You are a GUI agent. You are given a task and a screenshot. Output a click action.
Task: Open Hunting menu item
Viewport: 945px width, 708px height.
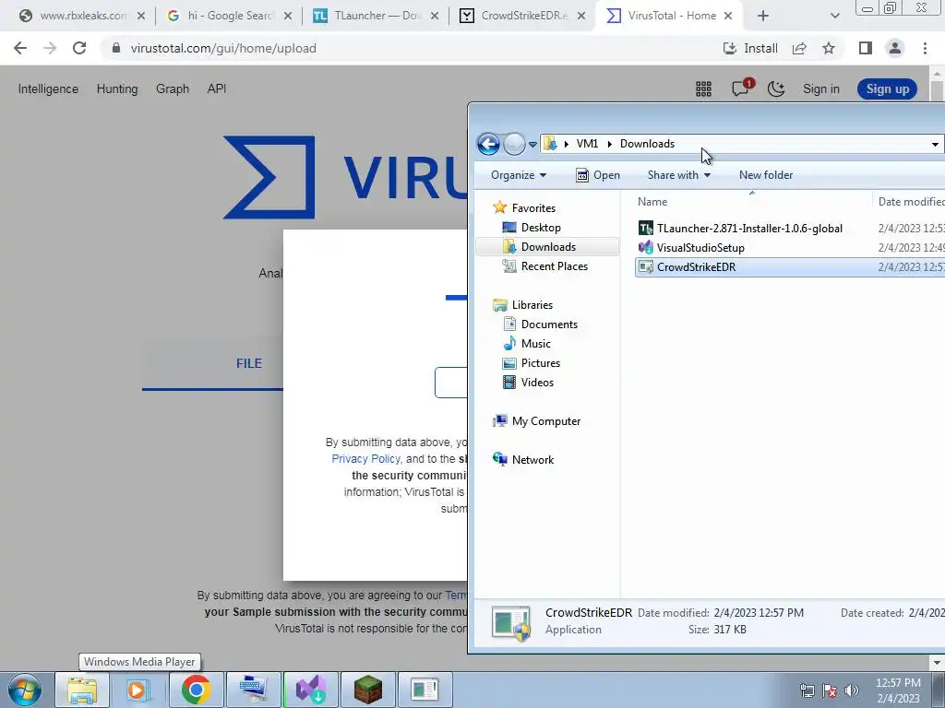pos(117,89)
